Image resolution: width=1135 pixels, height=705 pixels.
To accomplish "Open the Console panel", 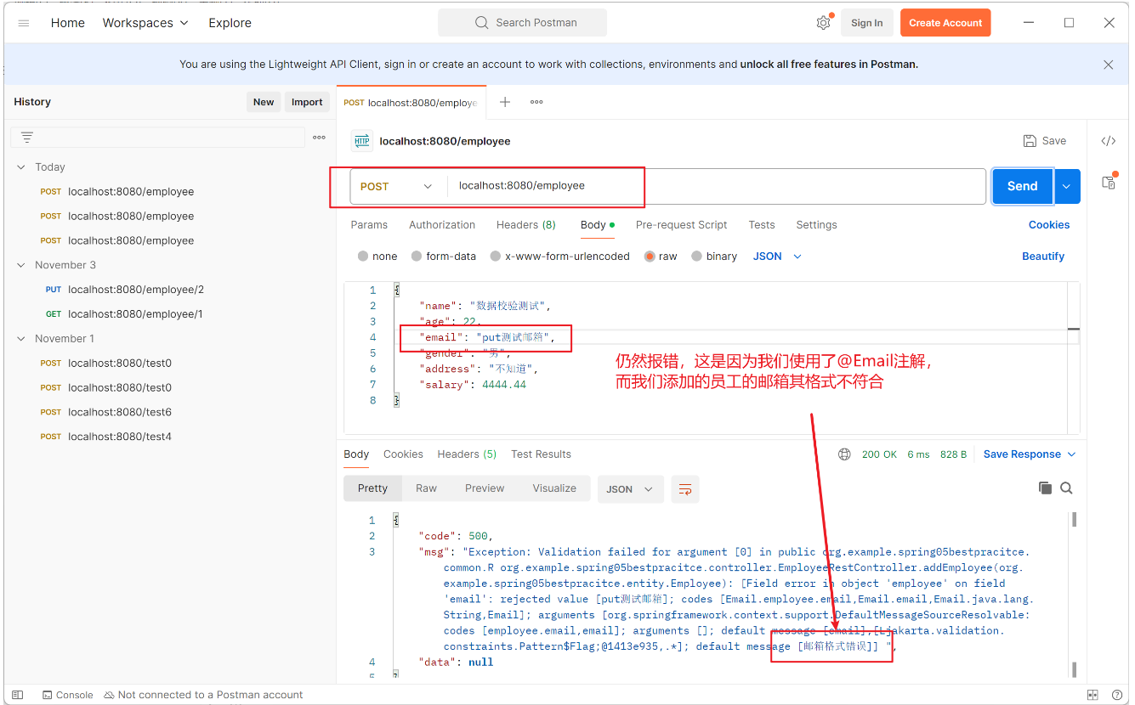I will (x=67, y=695).
